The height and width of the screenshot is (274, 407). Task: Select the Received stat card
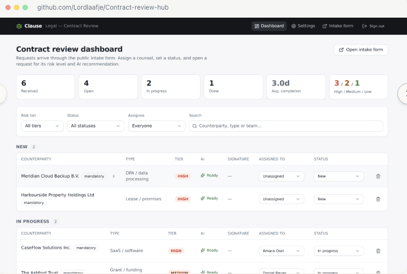(x=46, y=87)
